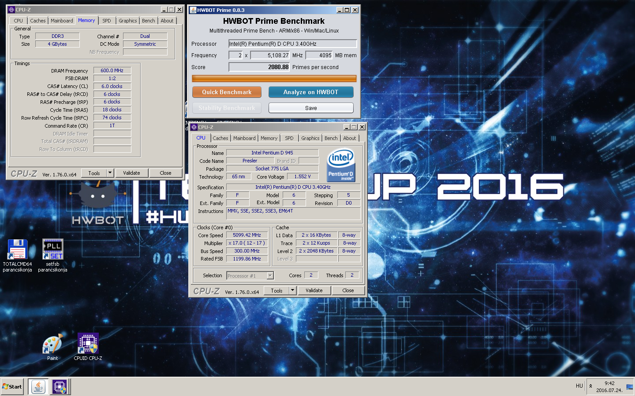Select SPD tab in memory CPU-Z window

(107, 21)
